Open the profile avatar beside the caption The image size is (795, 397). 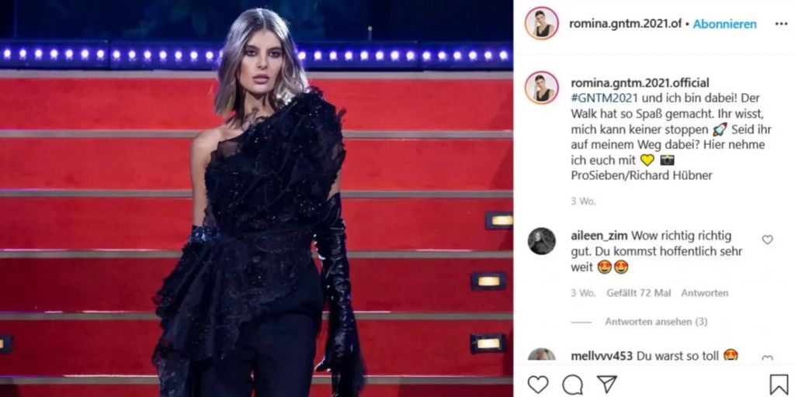click(x=541, y=88)
